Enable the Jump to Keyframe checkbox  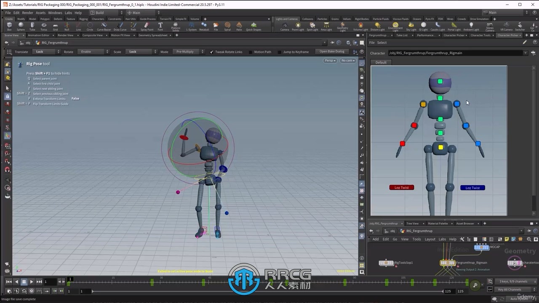pyautogui.click(x=280, y=52)
